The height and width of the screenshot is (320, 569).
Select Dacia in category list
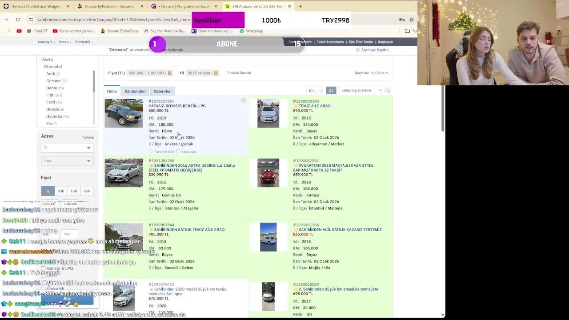click(x=52, y=88)
